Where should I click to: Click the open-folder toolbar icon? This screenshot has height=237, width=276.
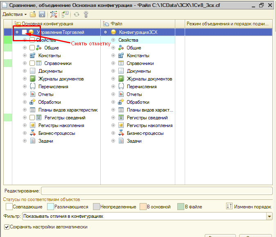tap(33, 14)
